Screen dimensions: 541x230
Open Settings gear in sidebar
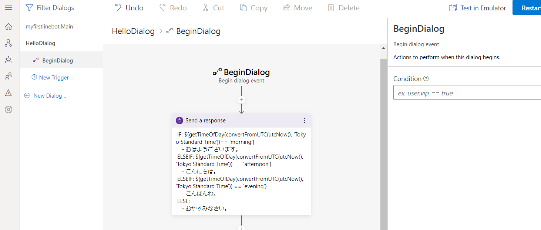(9, 109)
